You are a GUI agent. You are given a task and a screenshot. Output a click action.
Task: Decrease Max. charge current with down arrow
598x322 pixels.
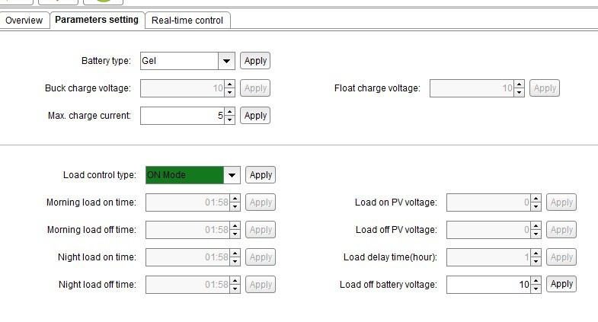point(229,120)
